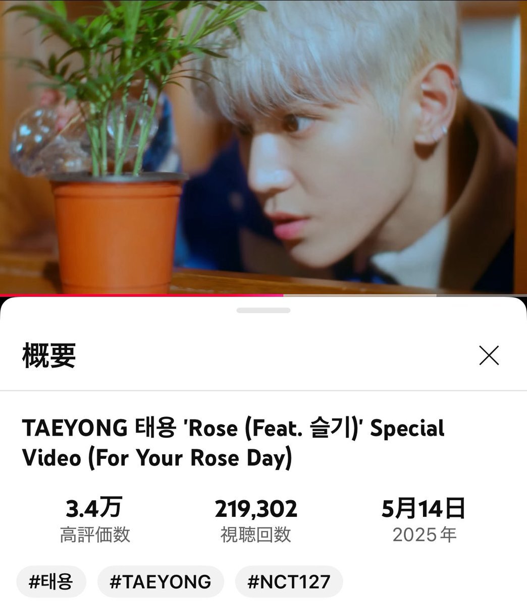Tap the 5月14日 upload date
The image size is (527, 605).
(x=423, y=508)
